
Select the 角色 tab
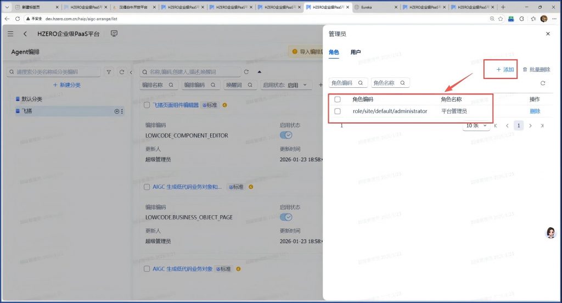point(334,52)
